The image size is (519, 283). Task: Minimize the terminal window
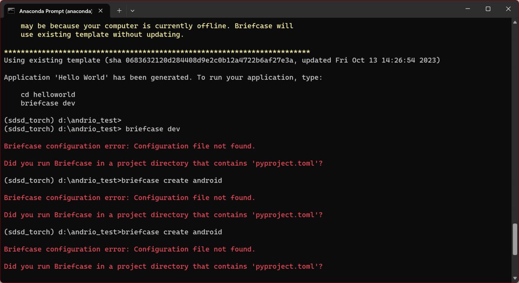click(x=468, y=9)
